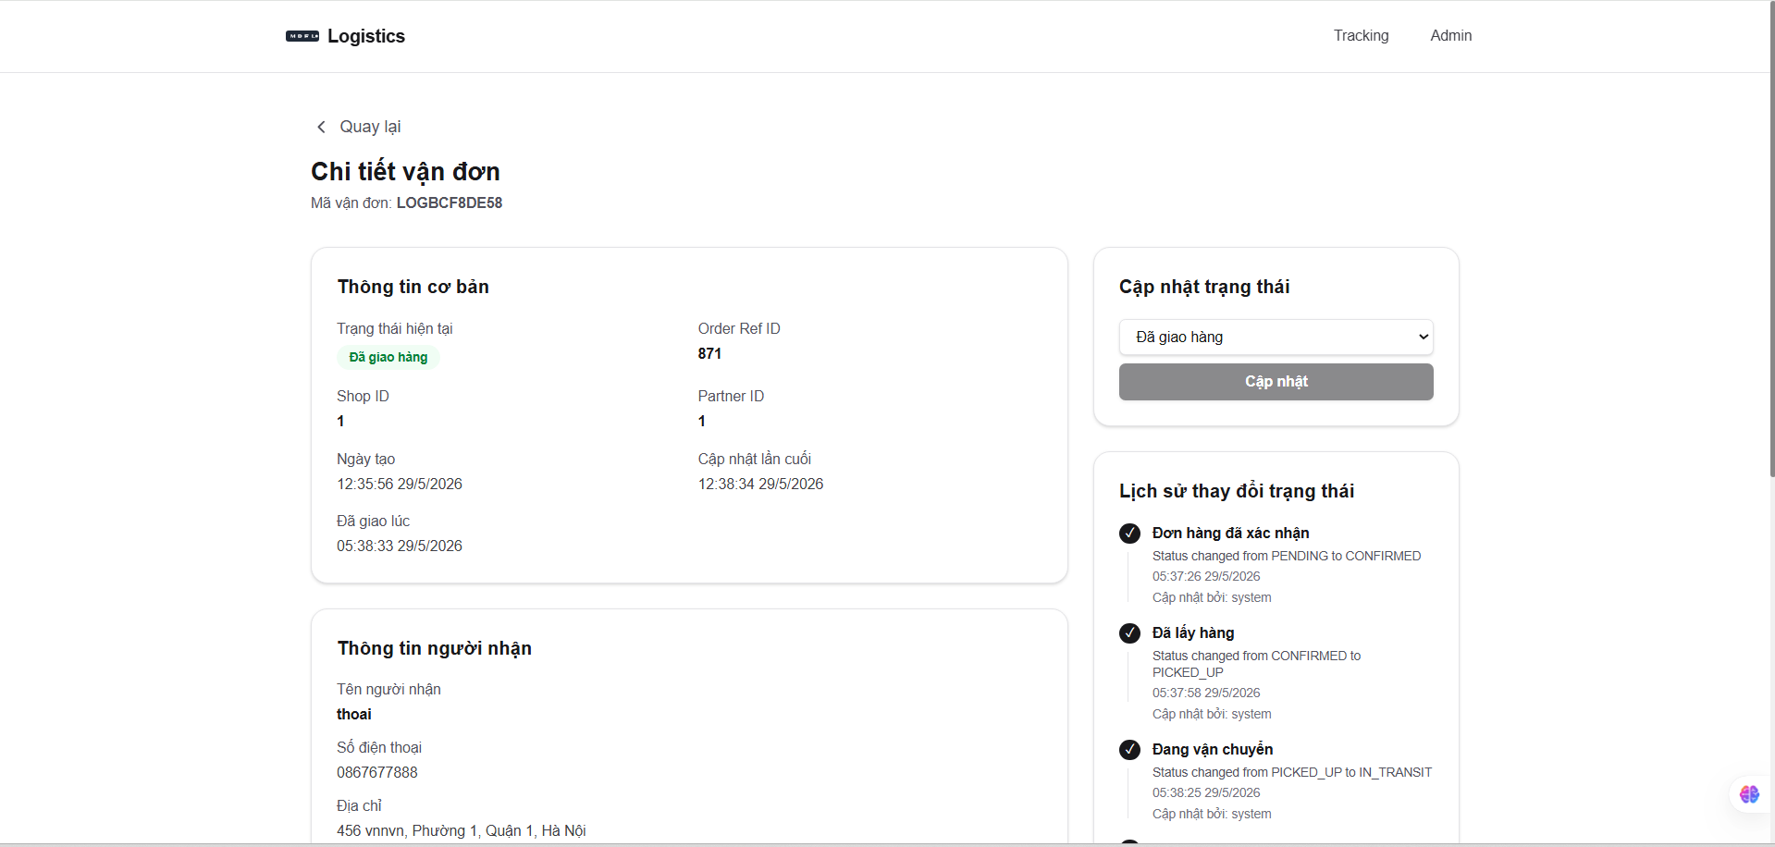
Task: Click text Status changed from PICKED_UP to IN_TRANSIT
Action: tap(1292, 772)
